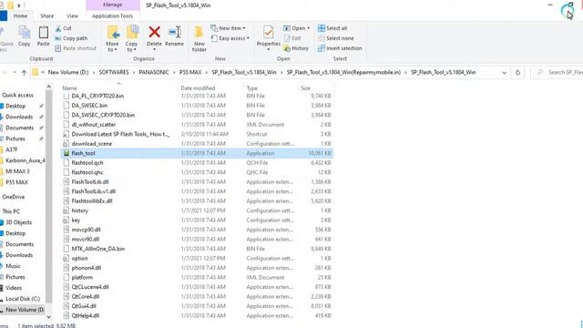Click Paste shortcut in the ribbon
583x328 pixels.
click(x=76, y=48)
